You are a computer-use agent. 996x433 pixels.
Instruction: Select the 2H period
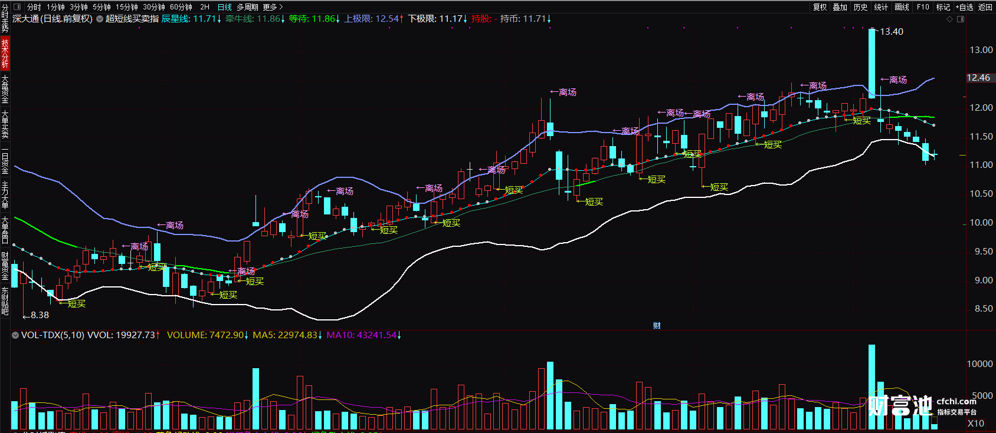pos(205,7)
